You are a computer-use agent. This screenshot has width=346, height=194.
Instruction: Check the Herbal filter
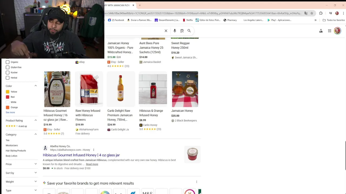click(x=8, y=78)
